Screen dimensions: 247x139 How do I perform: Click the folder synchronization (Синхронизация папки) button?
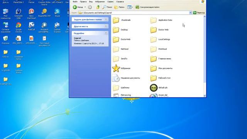147,7
